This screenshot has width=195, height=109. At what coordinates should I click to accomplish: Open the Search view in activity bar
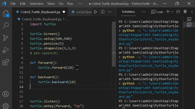coord(5,25)
